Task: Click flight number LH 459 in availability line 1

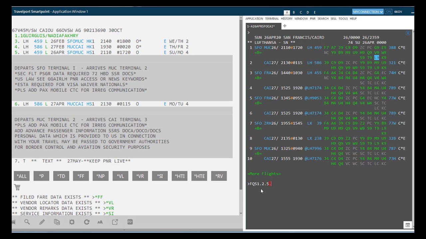Action: click(x=314, y=47)
